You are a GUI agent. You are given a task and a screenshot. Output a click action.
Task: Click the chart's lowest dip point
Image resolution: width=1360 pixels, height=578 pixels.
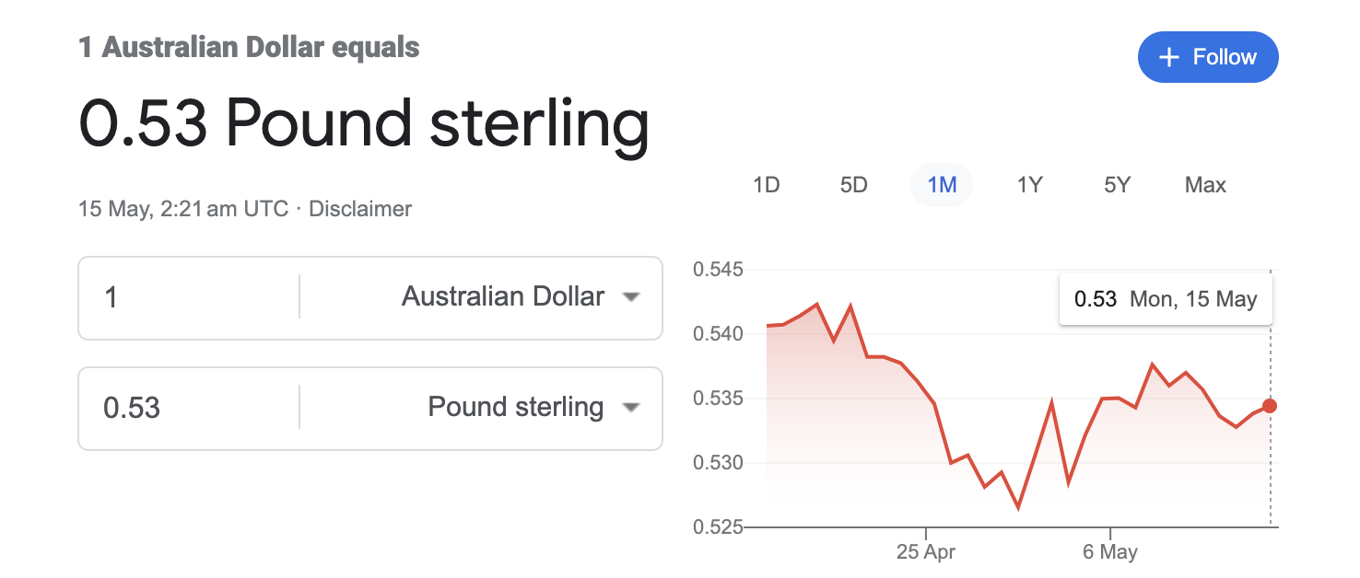pos(1018,508)
